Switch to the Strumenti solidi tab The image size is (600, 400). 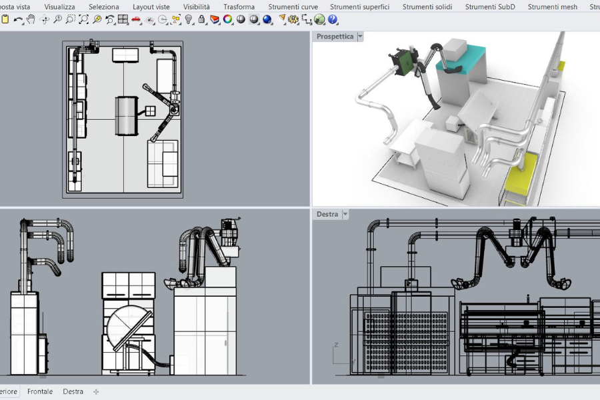coord(427,7)
